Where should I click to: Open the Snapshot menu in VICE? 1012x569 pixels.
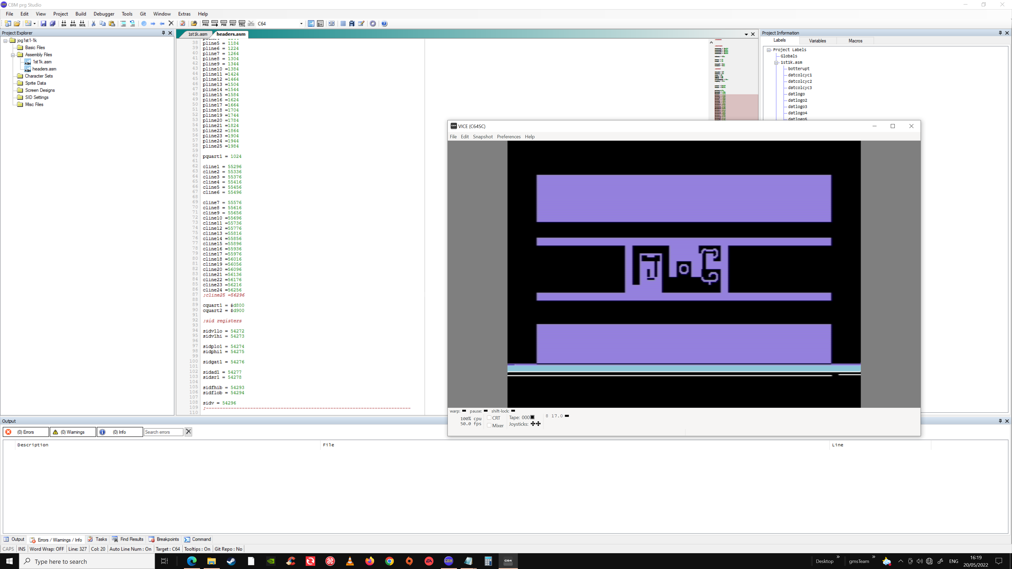483,137
